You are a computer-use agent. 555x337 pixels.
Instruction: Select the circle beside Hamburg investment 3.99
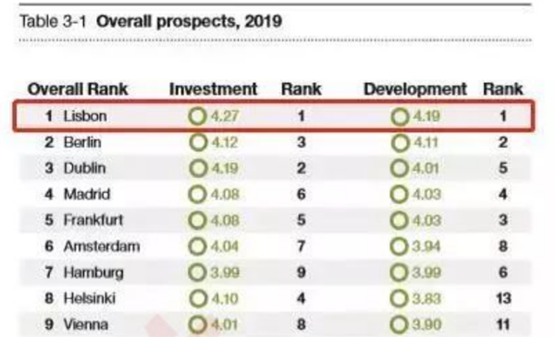[198, 272]
